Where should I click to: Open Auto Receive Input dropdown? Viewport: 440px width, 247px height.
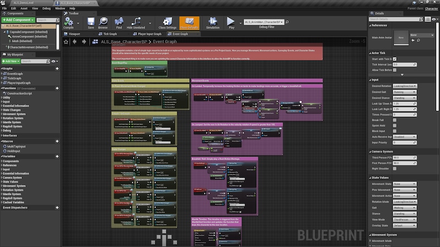coord(404,137)
